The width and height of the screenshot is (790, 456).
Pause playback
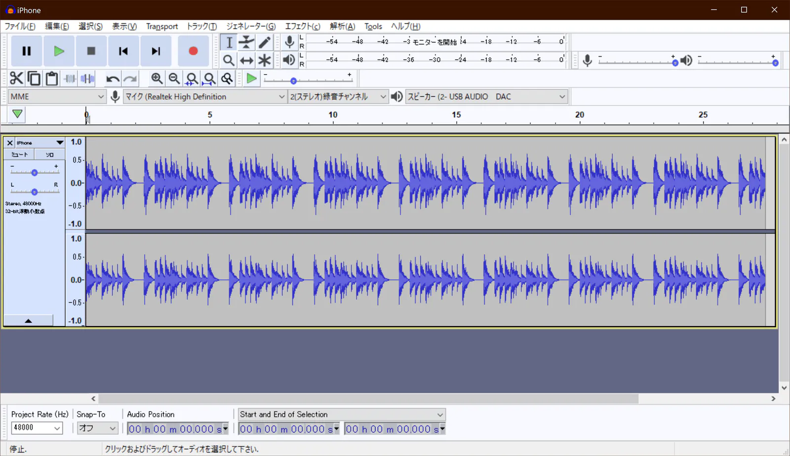[27, 51]
